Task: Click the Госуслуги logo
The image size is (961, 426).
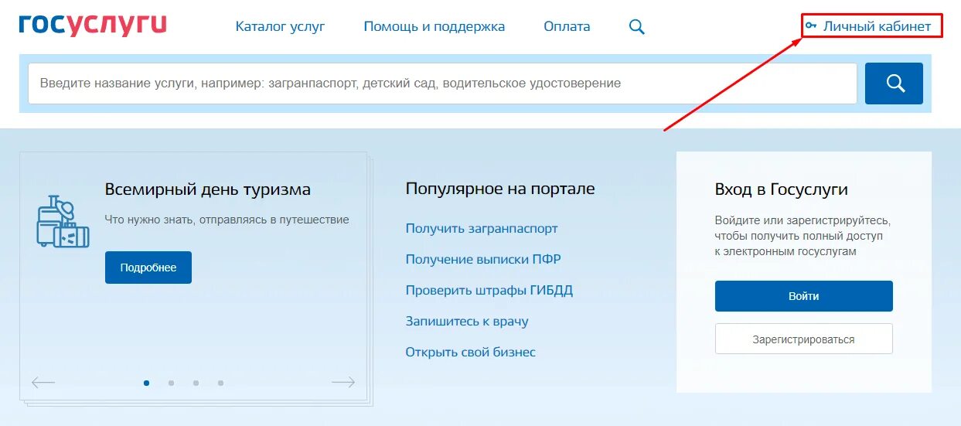Action: coord(93,25)
